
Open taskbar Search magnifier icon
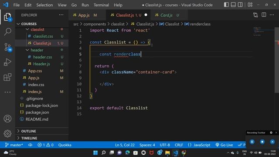tap(104, 153)
